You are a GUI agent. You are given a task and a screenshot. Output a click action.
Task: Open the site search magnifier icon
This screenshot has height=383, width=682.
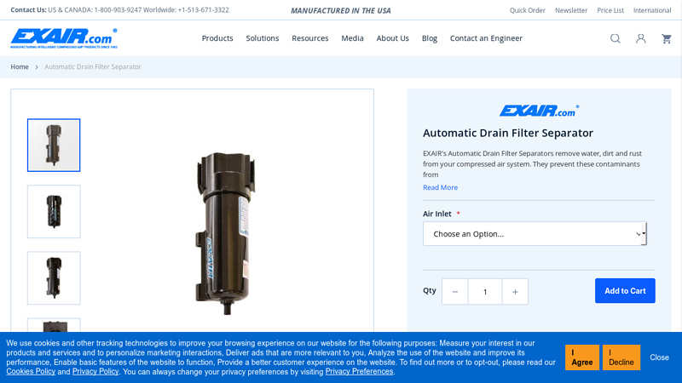coord(615,38)
